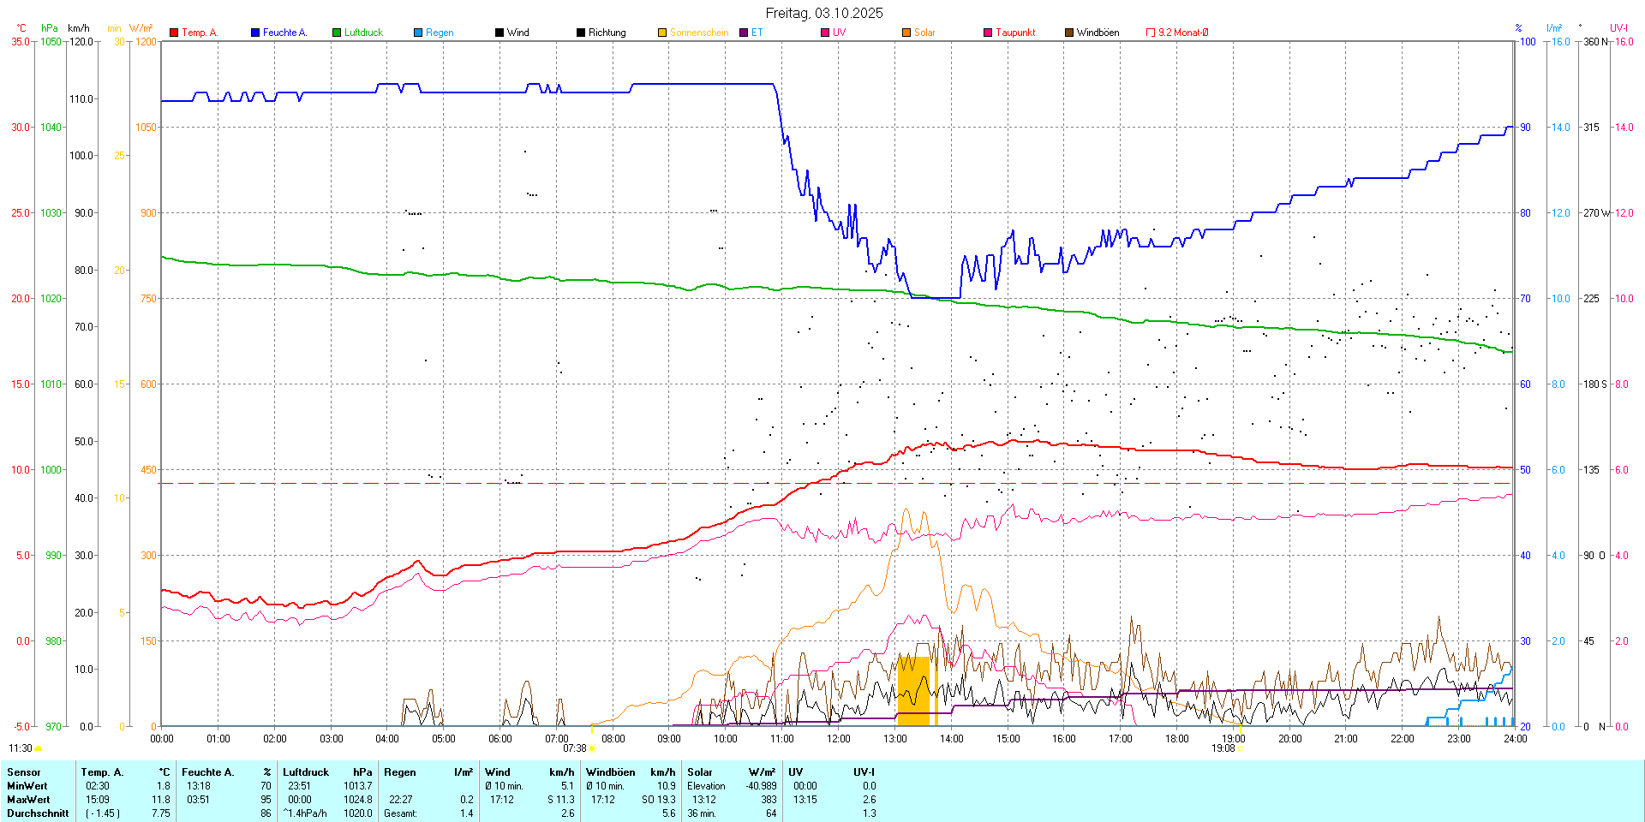
Task: Click the orange Solar legend square
Action: tap(906, 33)
